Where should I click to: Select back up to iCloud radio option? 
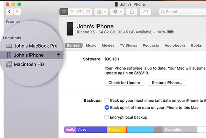pyautogui.click(x=107, y=100)
